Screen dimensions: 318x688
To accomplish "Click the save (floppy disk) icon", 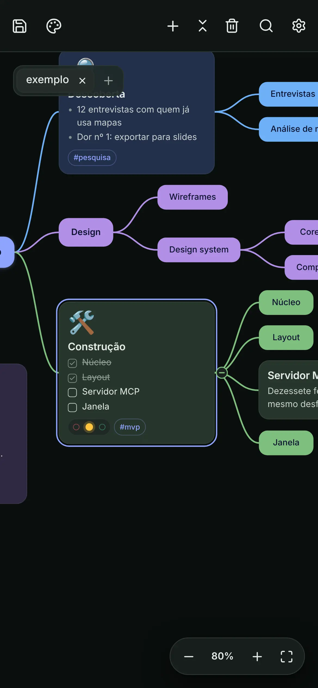I will [20, 26].
